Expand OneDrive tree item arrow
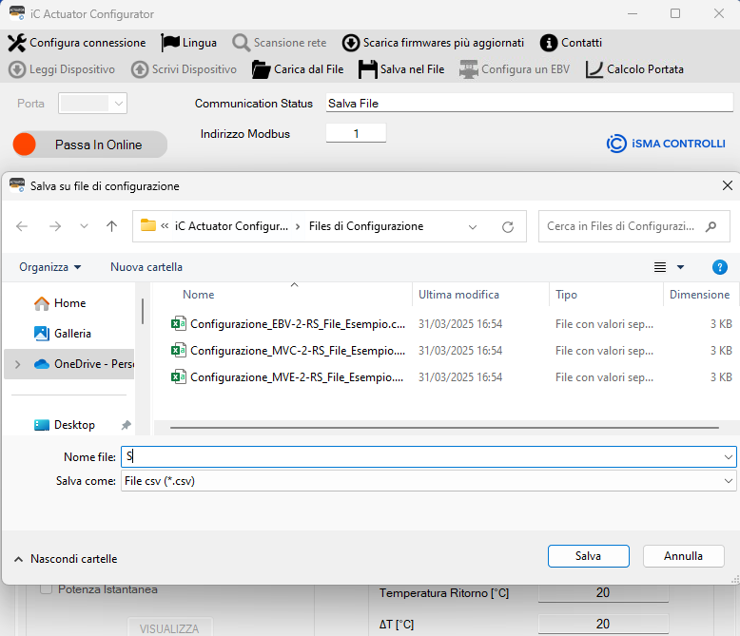This screenshot has height=636, width=740. 18,364
